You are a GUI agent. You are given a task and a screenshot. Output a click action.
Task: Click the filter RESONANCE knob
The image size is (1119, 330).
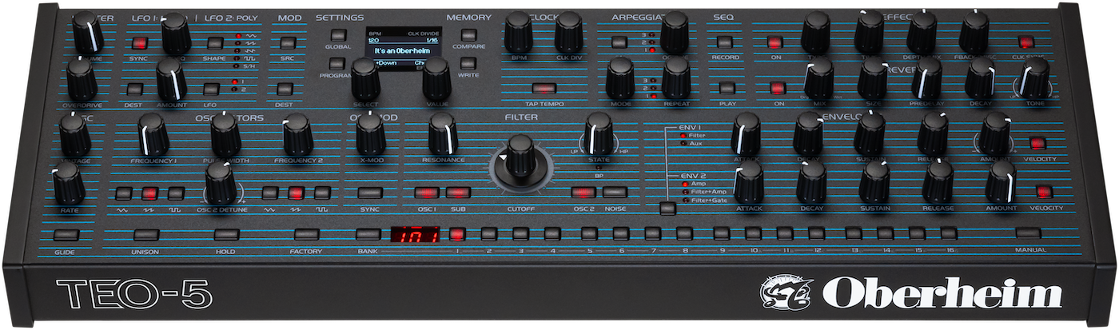coord(442,133)
